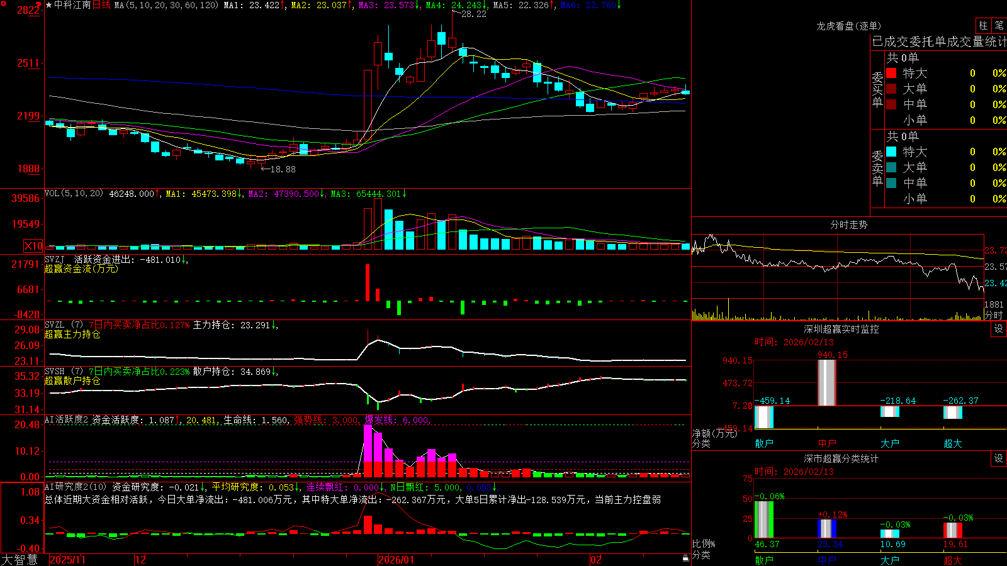Click the cyan 特大 sell-order swatch
Viewport: 1007px width, 566px height.
[x=891, y=152]
